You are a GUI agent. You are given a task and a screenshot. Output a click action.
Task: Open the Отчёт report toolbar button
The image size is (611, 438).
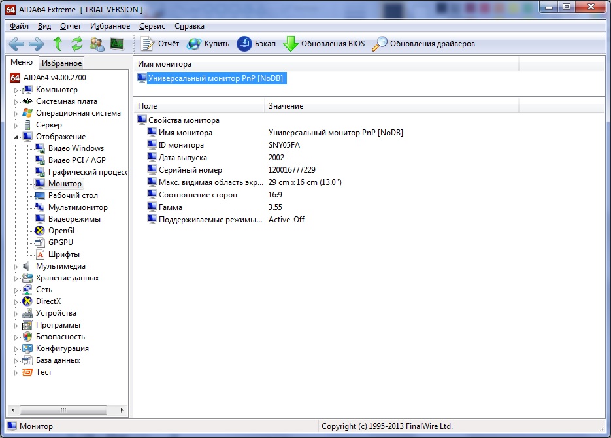160,44
